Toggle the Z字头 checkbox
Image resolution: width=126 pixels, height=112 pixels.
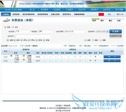point(21,40)
